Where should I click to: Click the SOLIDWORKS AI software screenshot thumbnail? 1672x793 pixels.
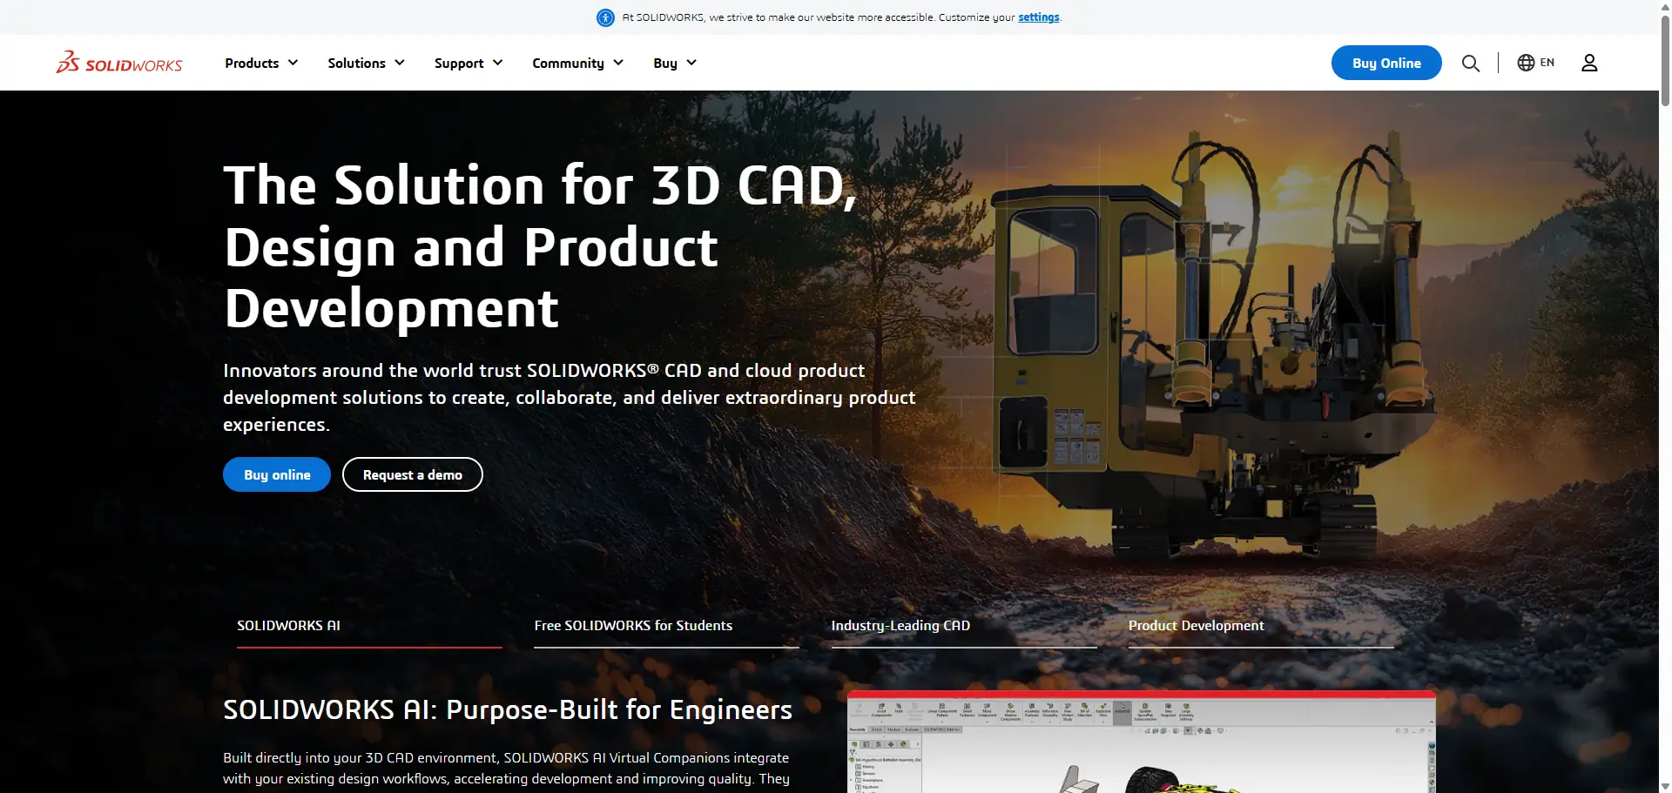coord(1142,742)
